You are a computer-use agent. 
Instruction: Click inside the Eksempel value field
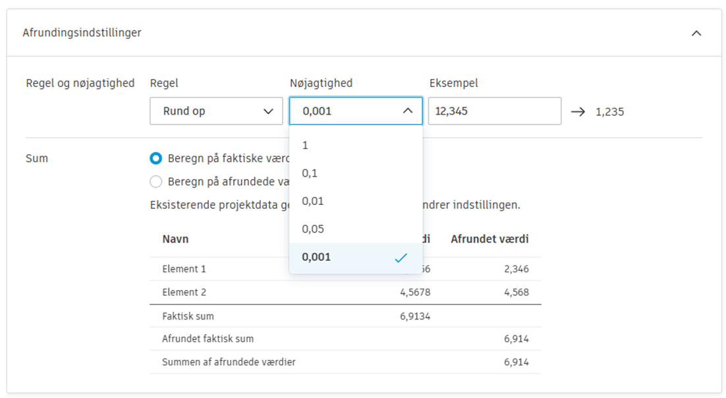[x=494, y=111]
